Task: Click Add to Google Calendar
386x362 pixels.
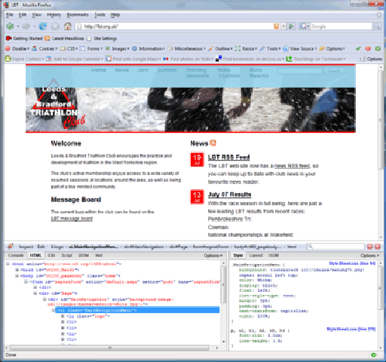Action: point(75,59)
